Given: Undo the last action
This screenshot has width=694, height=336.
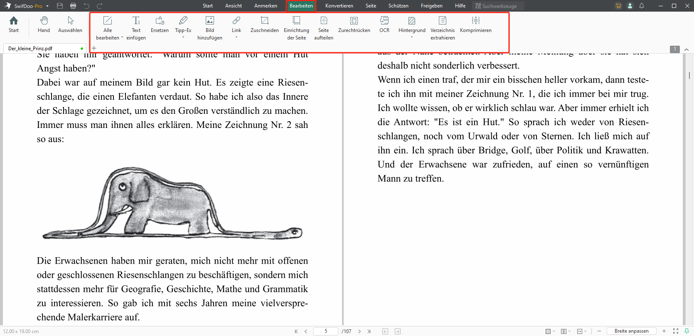Looking at the screenshot, I should click(86, 6).
